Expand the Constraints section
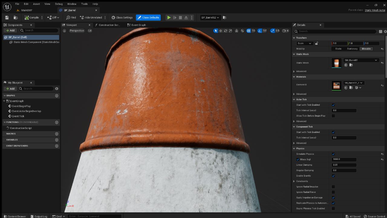The width and height of the screenshot is (387, 218). 294,181
